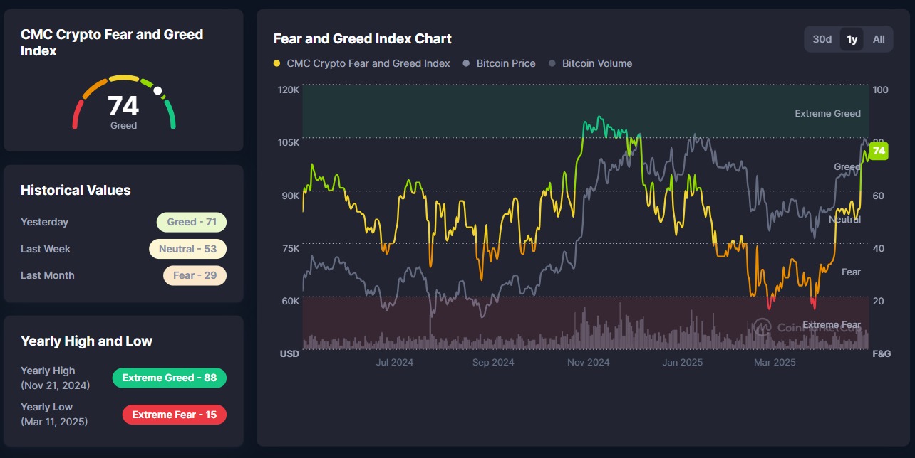Click the Extreme Greed - 88 yearly high badge

(170, 378)
